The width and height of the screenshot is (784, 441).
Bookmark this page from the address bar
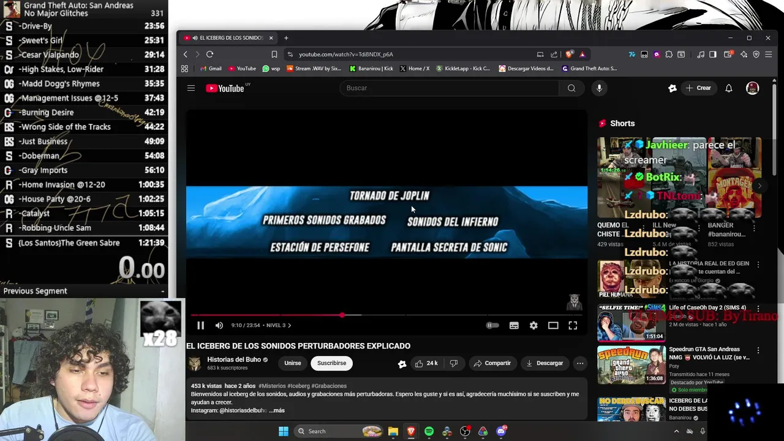click(274, 55)
